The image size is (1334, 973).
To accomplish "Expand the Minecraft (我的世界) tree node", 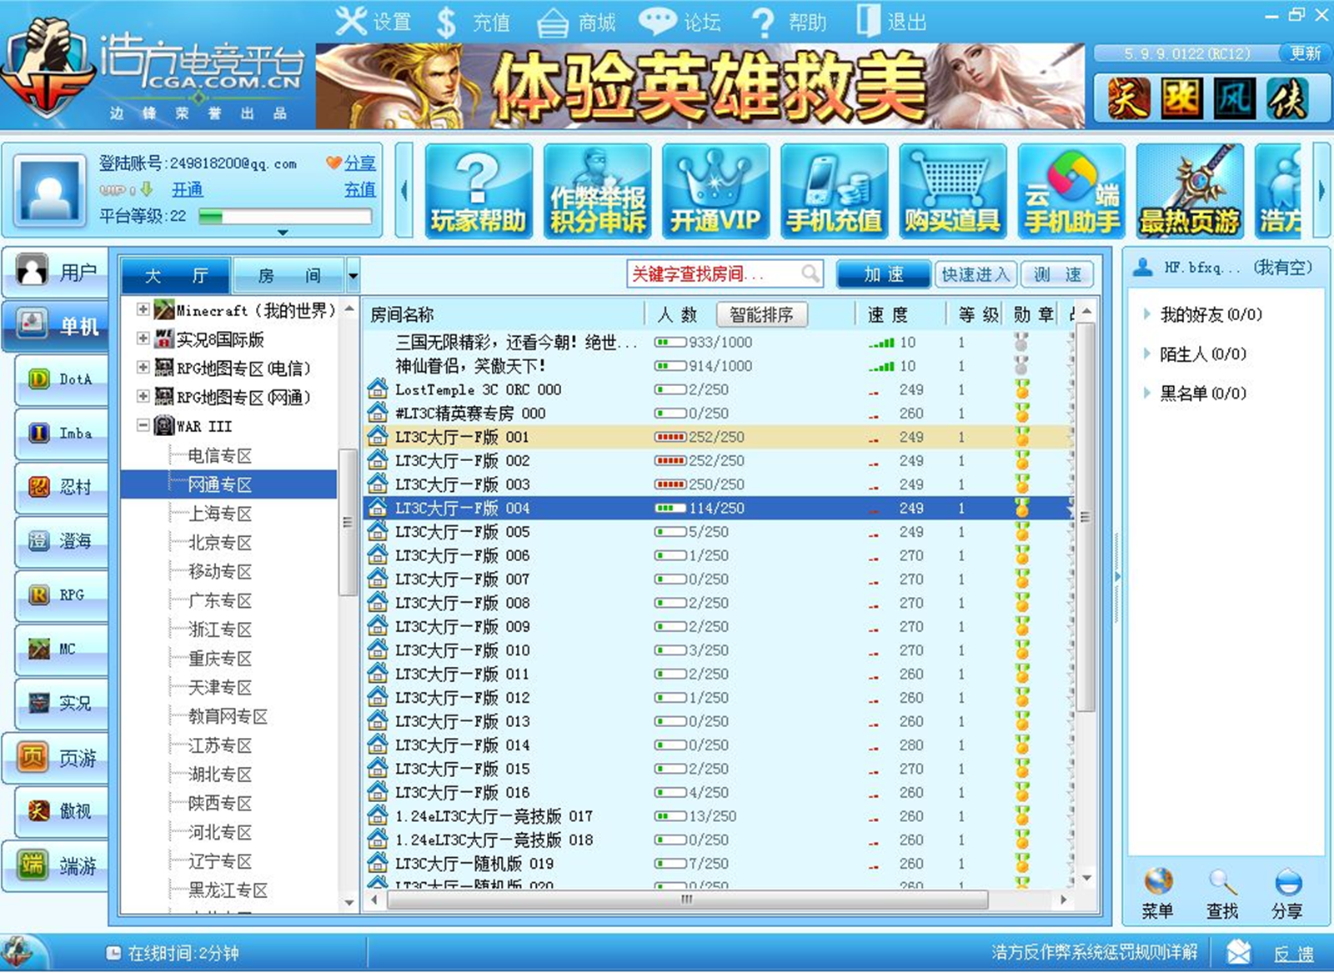I will (142, 311).
